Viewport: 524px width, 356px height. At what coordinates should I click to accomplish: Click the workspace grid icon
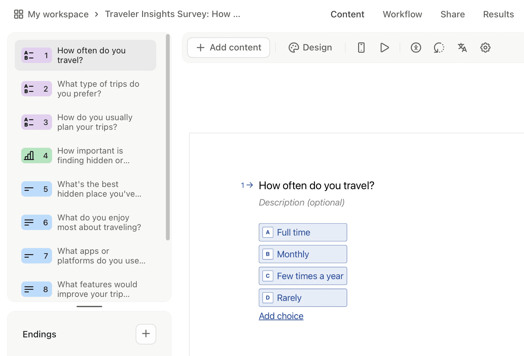pyautogui.click(x=19, y=14)
